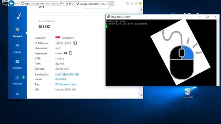The image size is (221, 124).
Task: Click the 512 MB RAM value
Action: [60, 64]
